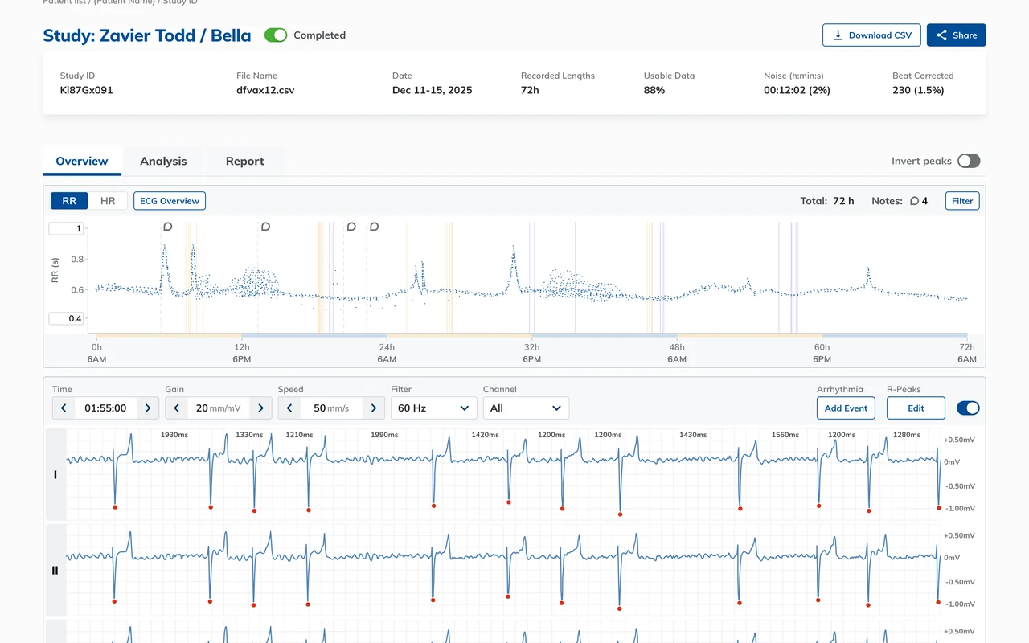Switch chart to HR mode
The image size is (1029, 643).
[x=108, y=201]
